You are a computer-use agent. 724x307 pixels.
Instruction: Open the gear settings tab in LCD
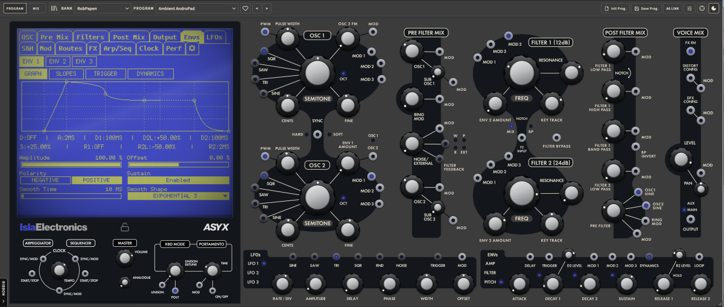[x=192, y=48]
